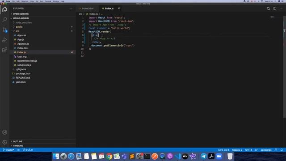Click the LF end-of-line indicator

pyautogui.click(x=256, y=150)
